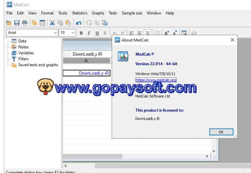Open the View menu
Viewport: 251px width, 173px height.
click(32, 13)
